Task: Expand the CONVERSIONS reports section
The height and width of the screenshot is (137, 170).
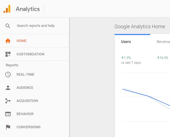Action: click(35, 127)
